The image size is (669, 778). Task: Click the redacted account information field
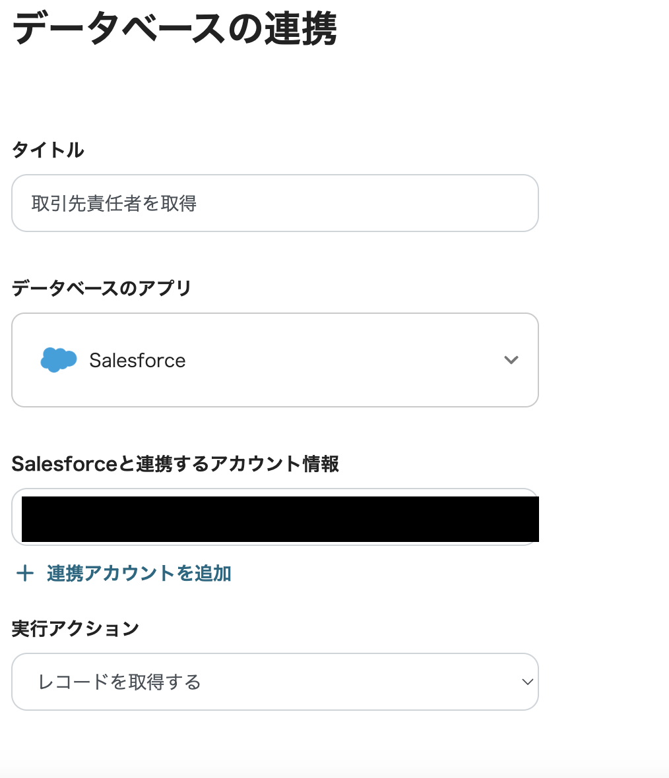coord(275,518)
